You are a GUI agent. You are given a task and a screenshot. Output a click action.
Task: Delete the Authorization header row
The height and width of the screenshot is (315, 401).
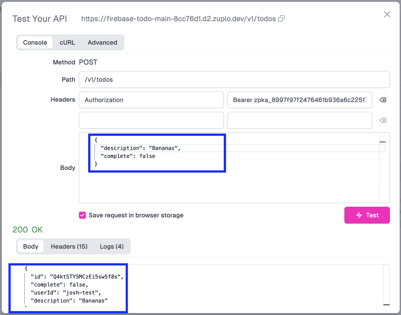[383, 99]
